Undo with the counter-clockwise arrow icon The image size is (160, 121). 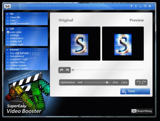click(139, 82)
